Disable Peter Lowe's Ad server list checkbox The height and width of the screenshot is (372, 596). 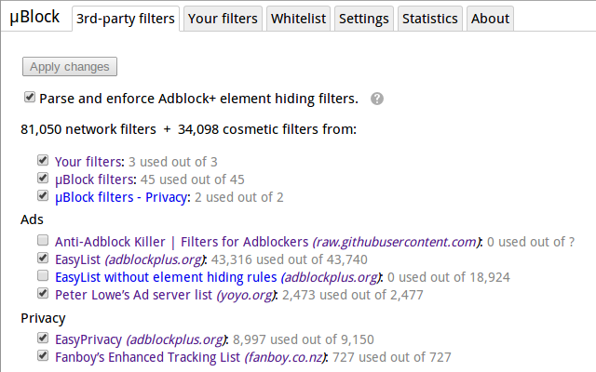tap(43, 295)
